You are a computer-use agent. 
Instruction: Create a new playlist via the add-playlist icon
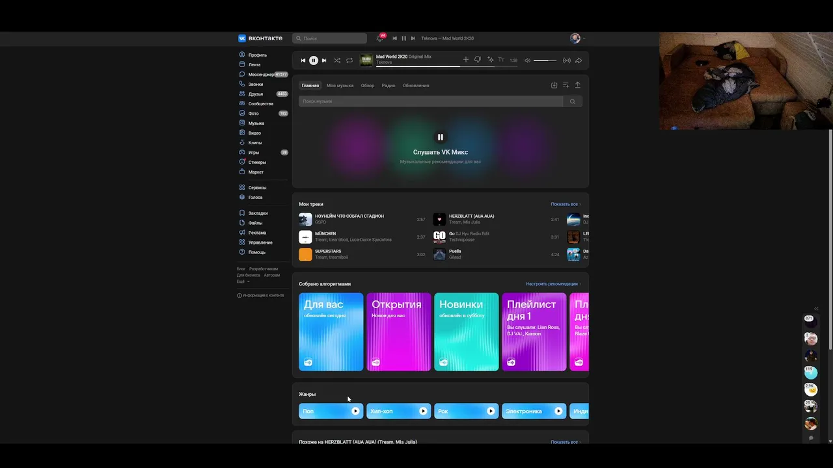point(566,85)
